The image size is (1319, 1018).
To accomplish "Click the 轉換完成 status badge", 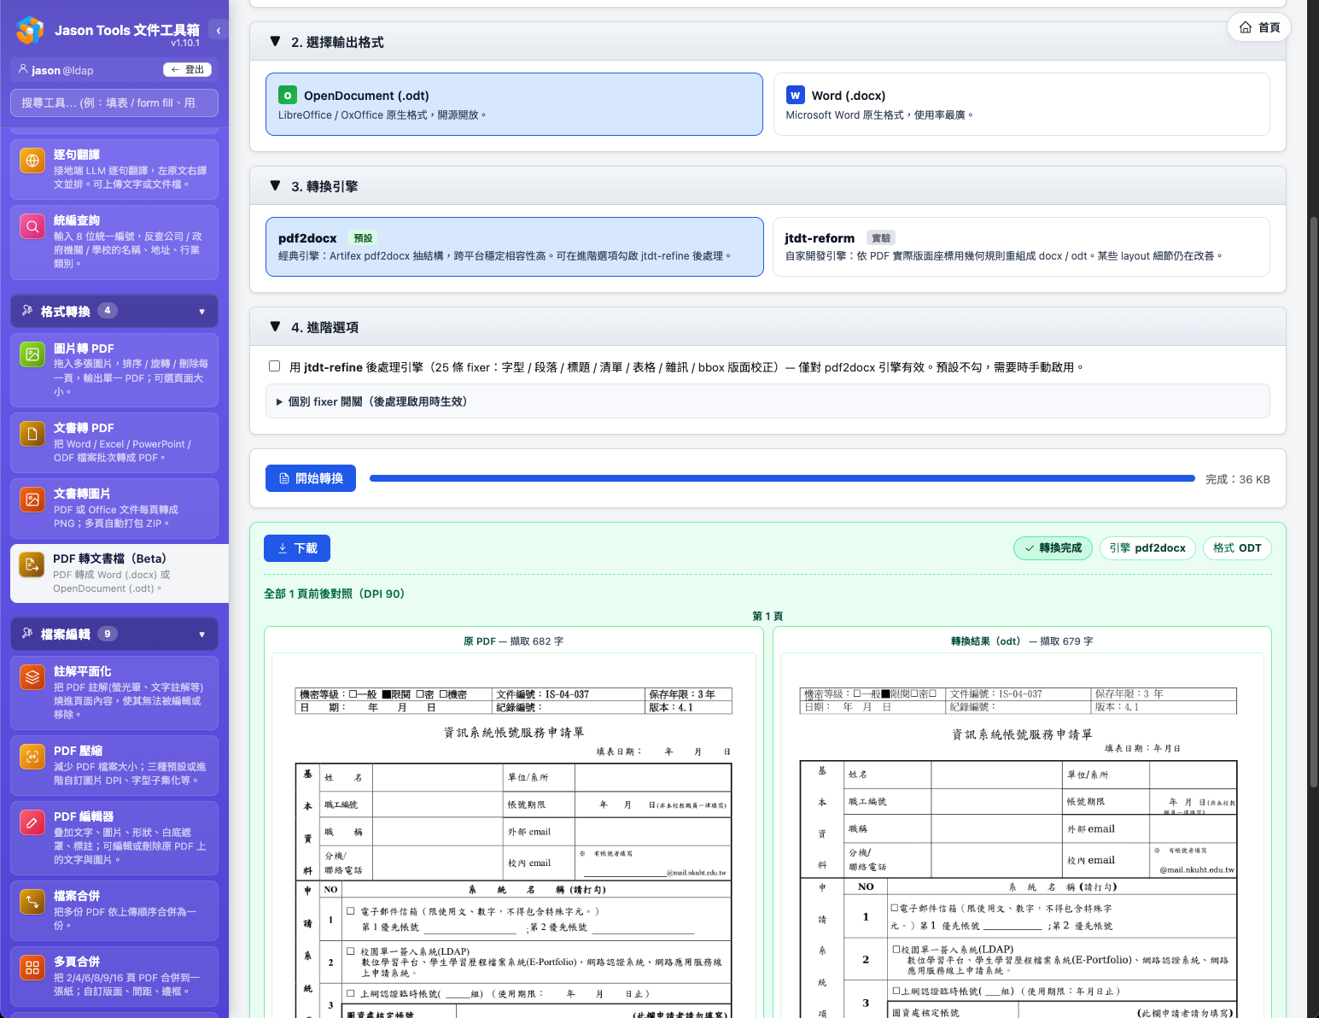I will point(1053,548).
